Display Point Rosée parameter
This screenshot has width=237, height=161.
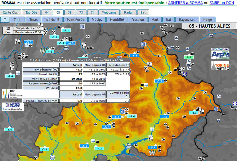(76, 20)
